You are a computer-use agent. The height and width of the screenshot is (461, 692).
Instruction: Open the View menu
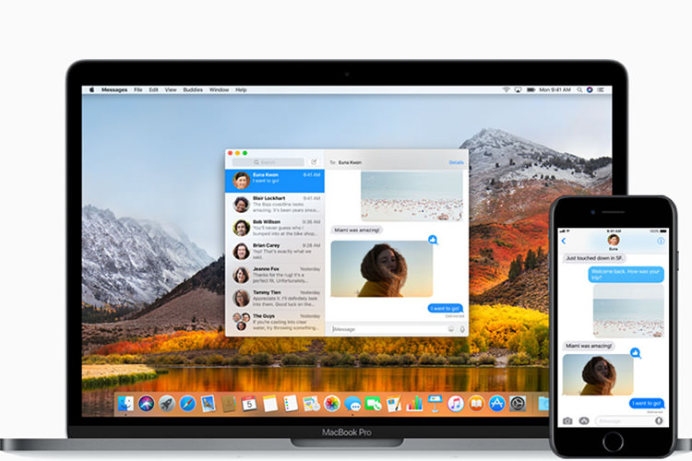(171, 89)
